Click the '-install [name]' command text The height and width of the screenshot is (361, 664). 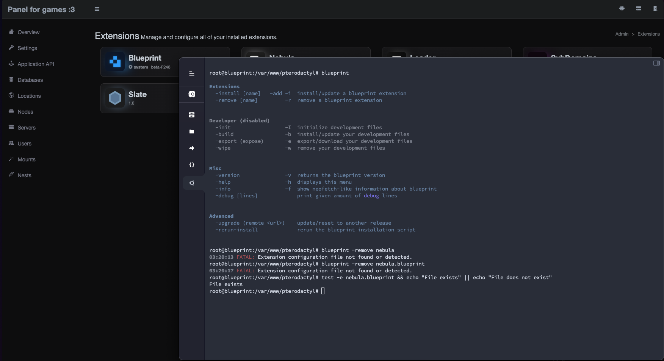[238, 93]
